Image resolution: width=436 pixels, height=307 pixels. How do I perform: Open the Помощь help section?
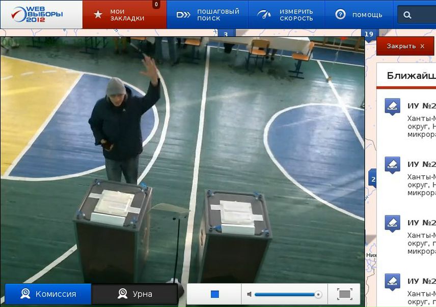pos(359,15)
